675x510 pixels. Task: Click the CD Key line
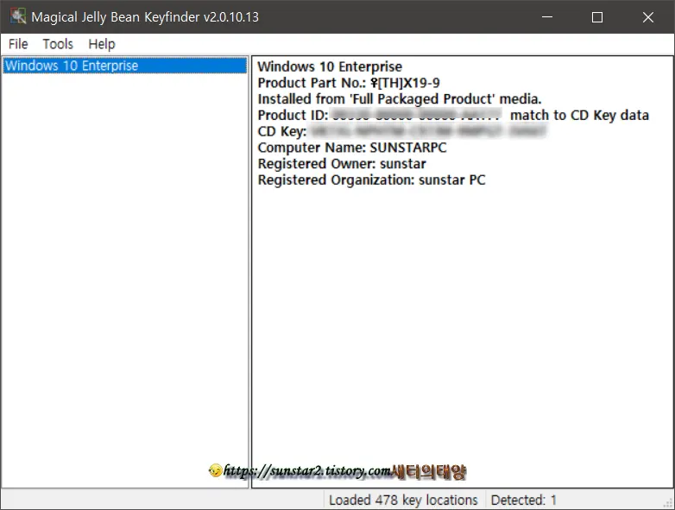click(402, 131)
